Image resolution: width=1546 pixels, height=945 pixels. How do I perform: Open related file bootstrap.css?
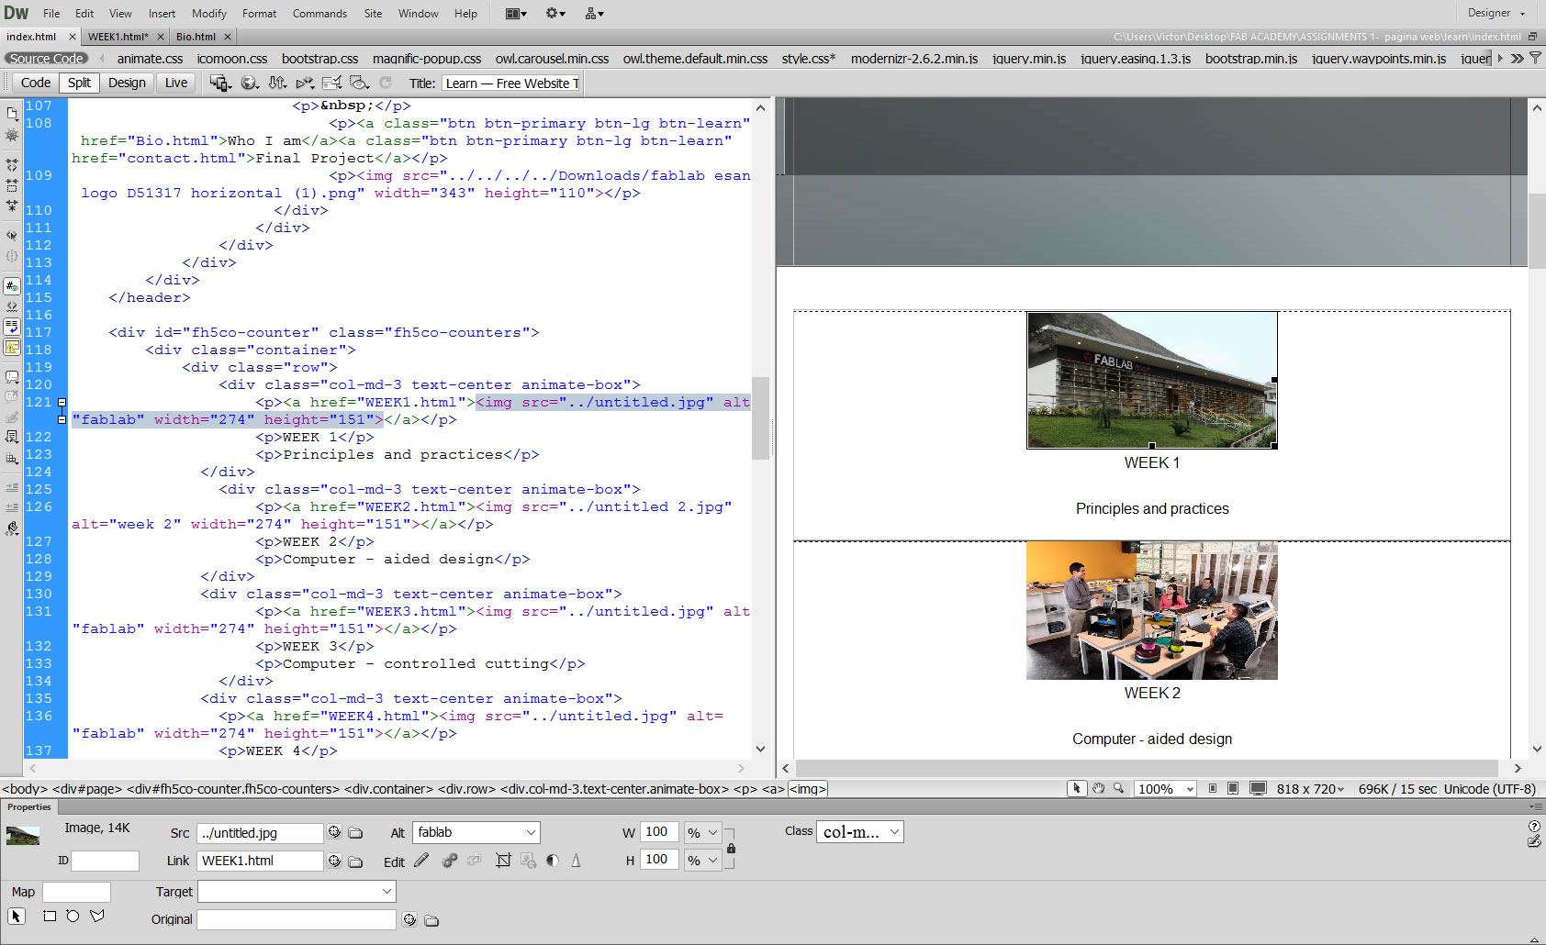[x=319, y=58]
